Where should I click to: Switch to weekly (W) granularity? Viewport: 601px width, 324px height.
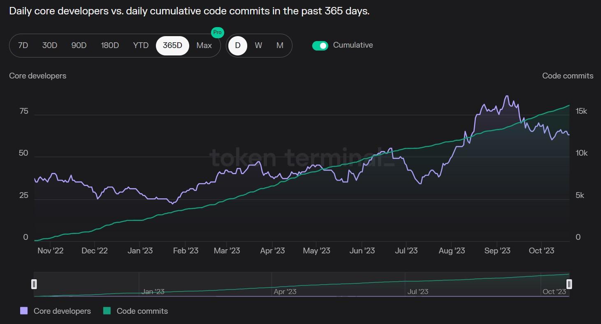click(258, 46)
